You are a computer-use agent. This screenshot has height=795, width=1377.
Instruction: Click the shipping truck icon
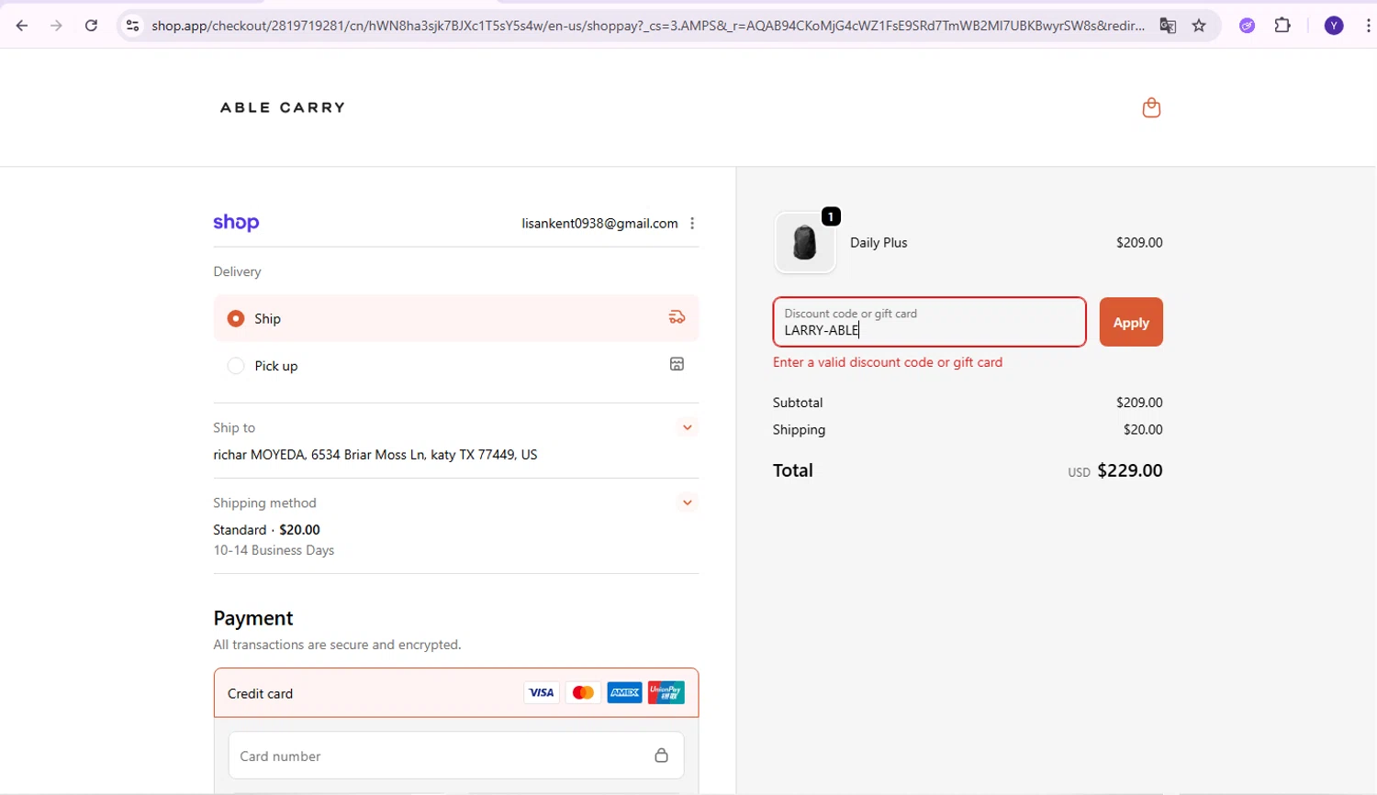pyautogui.click(x=677, y=317)
